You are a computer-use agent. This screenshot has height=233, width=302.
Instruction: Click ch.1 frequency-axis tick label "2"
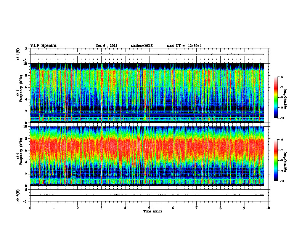pos(26,111)
